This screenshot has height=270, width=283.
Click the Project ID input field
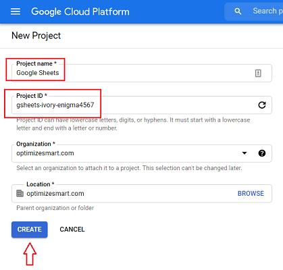[142, 105]
